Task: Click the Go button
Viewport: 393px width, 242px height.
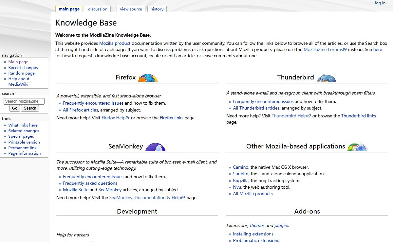Action: 15,108
